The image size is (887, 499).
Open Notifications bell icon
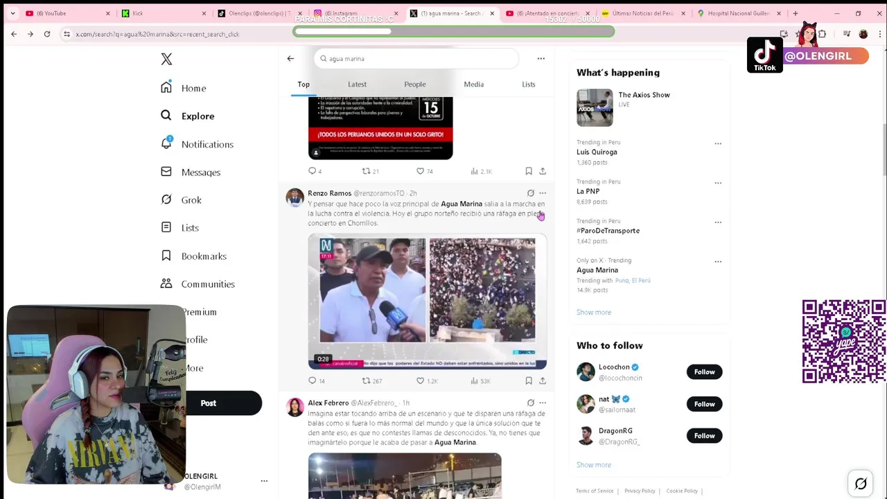coord(166,143)
